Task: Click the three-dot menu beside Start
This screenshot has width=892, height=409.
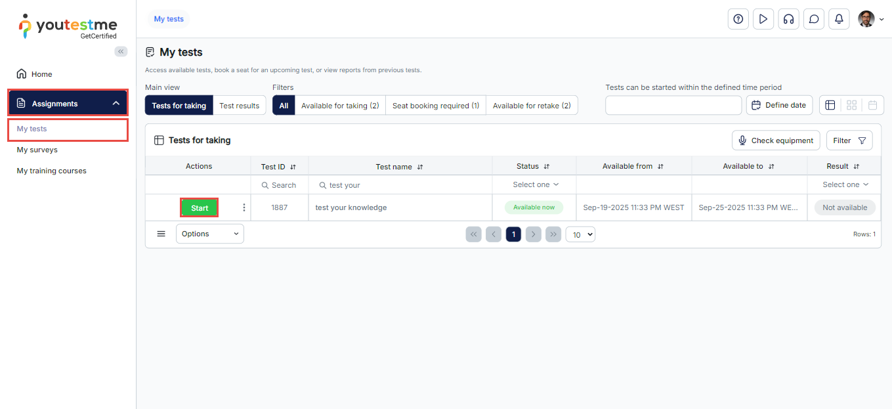Action: 244,207
